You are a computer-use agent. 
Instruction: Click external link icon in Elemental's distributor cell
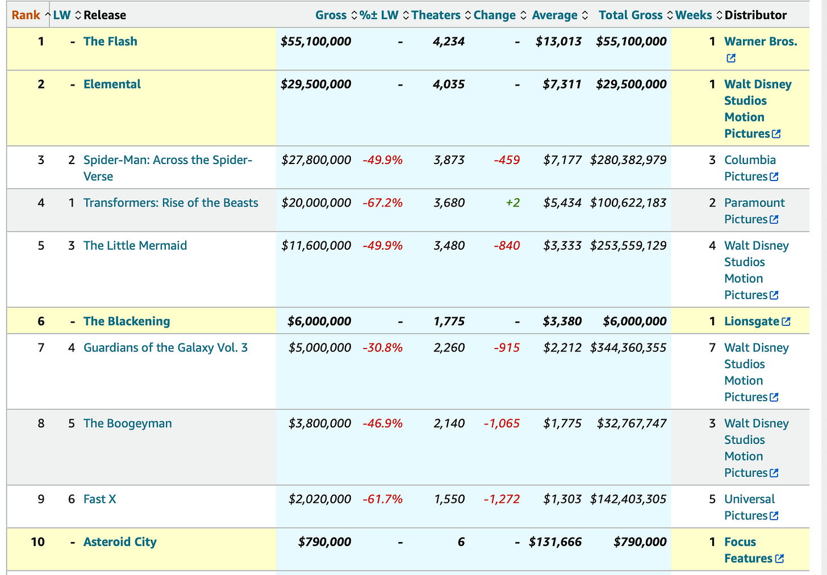click(776, 134)
